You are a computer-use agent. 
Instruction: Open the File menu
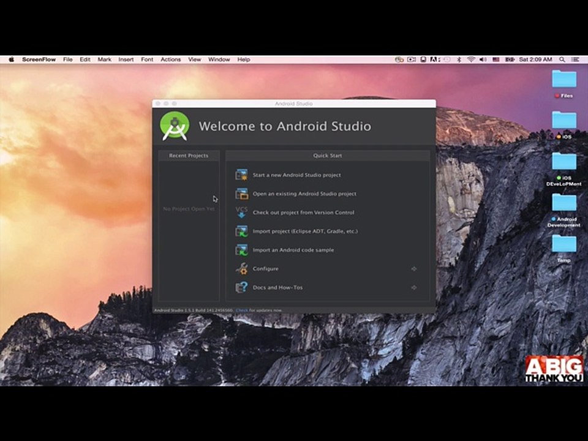67,59
